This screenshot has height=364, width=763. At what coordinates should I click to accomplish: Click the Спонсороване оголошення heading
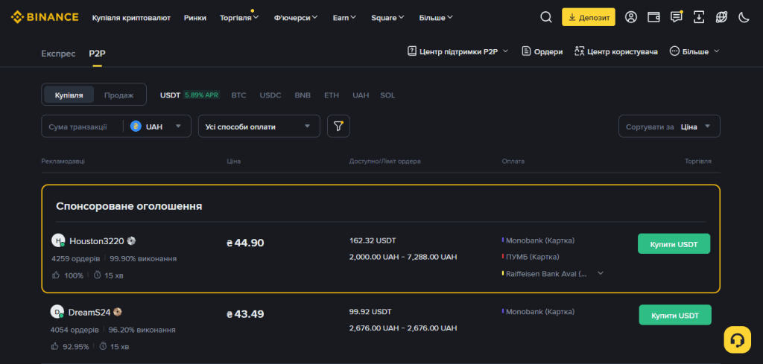[129, 206]
